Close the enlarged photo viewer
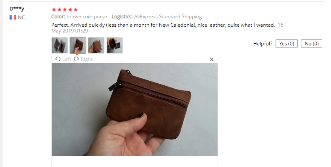The height and width of the screenshot is (167, 331). pos(212,60)
